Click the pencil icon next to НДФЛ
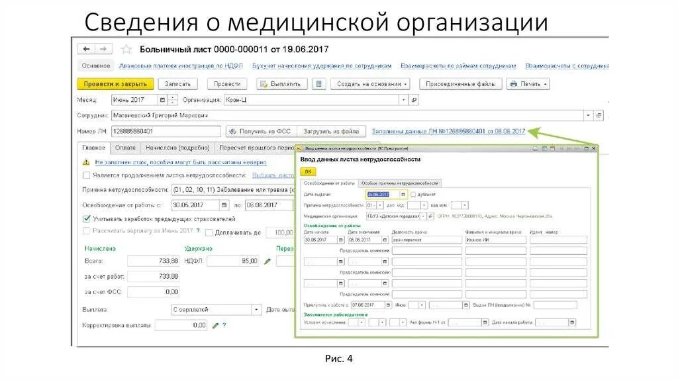This screenshot has width=678, height=380. point(267,261)
